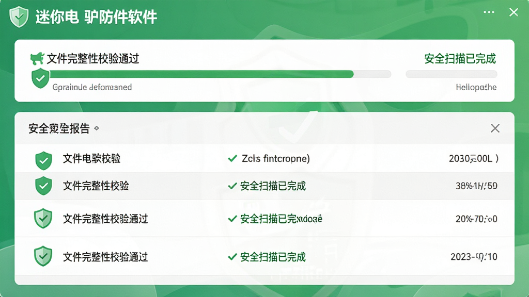
Task: Open the highlighted 文件完整性校验 row
Action: [264, 186]
